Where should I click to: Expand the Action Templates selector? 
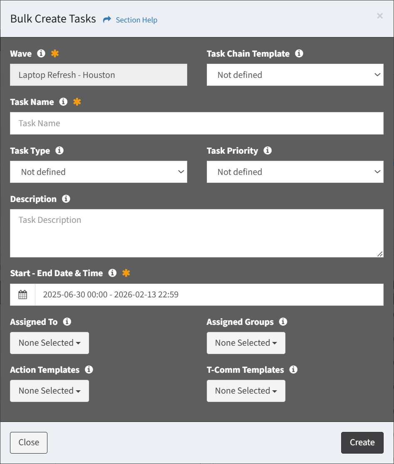pyautogui.click(x=50, y=391)
